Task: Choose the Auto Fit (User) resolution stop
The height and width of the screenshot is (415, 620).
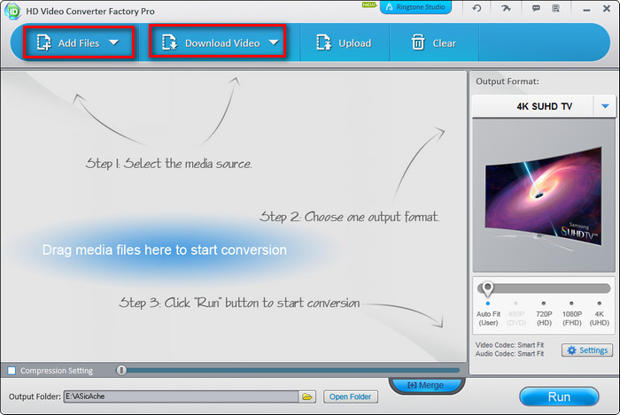Action: [488, 315]
